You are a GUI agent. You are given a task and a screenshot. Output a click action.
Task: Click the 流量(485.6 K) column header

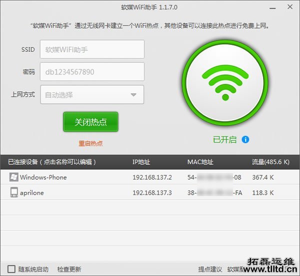coord(270,162)
